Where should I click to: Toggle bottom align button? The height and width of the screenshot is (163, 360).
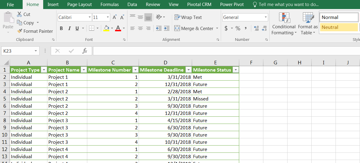click(x=148, y=17)
